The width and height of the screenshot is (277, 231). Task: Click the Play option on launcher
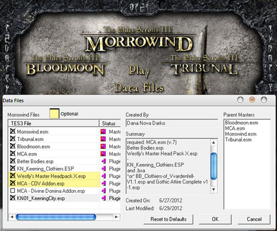coord(139,71)
